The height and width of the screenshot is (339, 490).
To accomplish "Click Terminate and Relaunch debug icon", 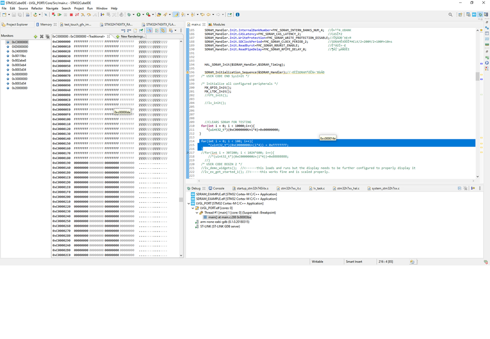I will pos(53,15).
